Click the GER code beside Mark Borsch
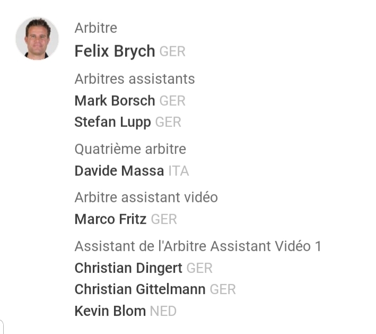The height and width of the screenshot is (334, 376). (x=172, y=100)
